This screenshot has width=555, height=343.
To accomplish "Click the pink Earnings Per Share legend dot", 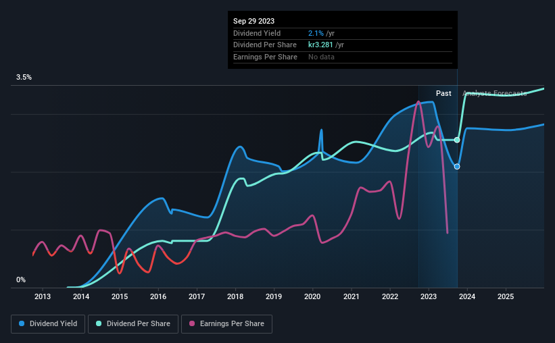I will (x=192, y=323).
